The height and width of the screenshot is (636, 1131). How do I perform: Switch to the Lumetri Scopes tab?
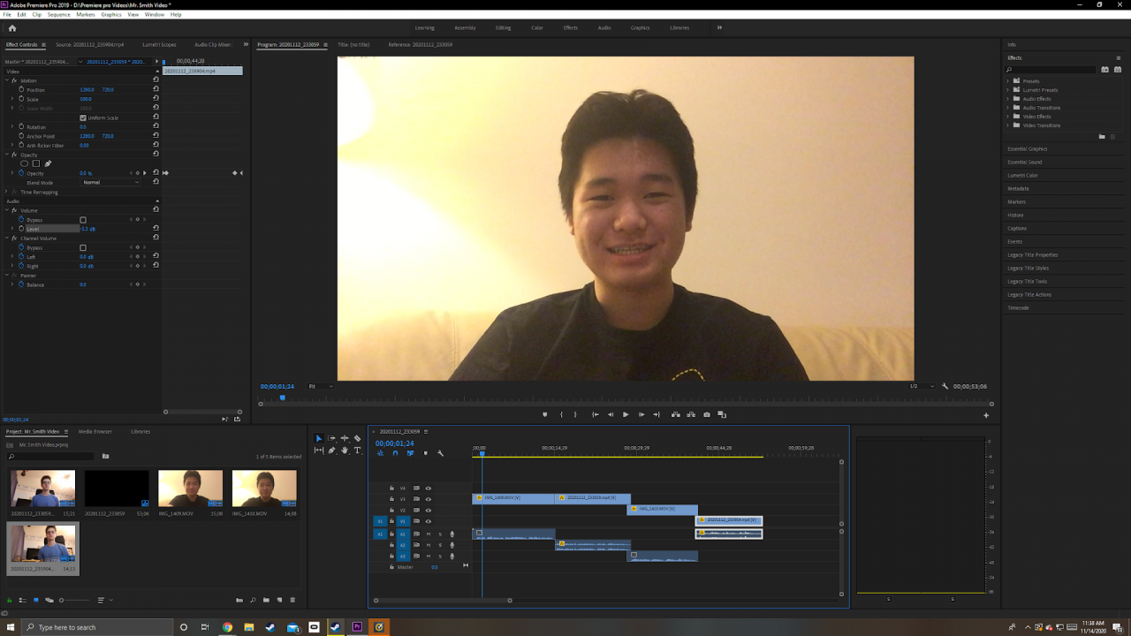click(x=159, y=44)
